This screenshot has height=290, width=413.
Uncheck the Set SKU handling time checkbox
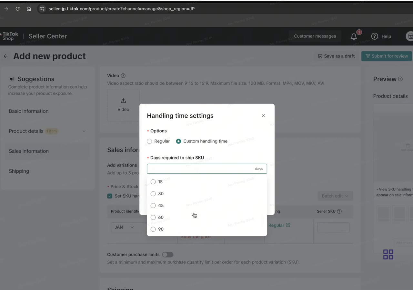pyautogui.click(x=110, y=196)
